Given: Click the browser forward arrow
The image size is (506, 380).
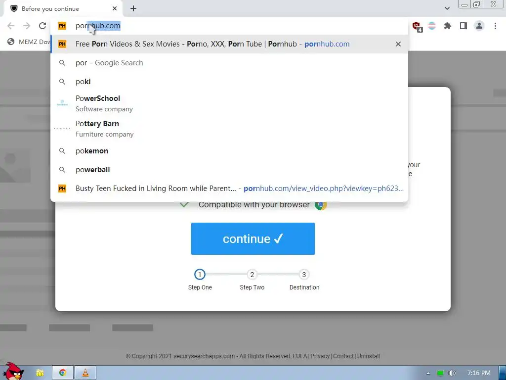Looking at the screenshot, I should [x=27, y=26].
